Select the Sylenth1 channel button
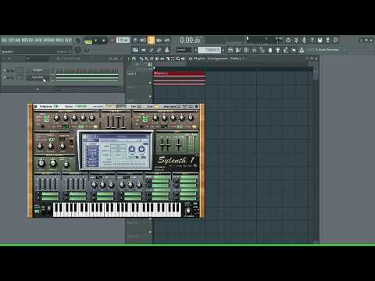Screen dimensions: 375x281 pos(37,77)
